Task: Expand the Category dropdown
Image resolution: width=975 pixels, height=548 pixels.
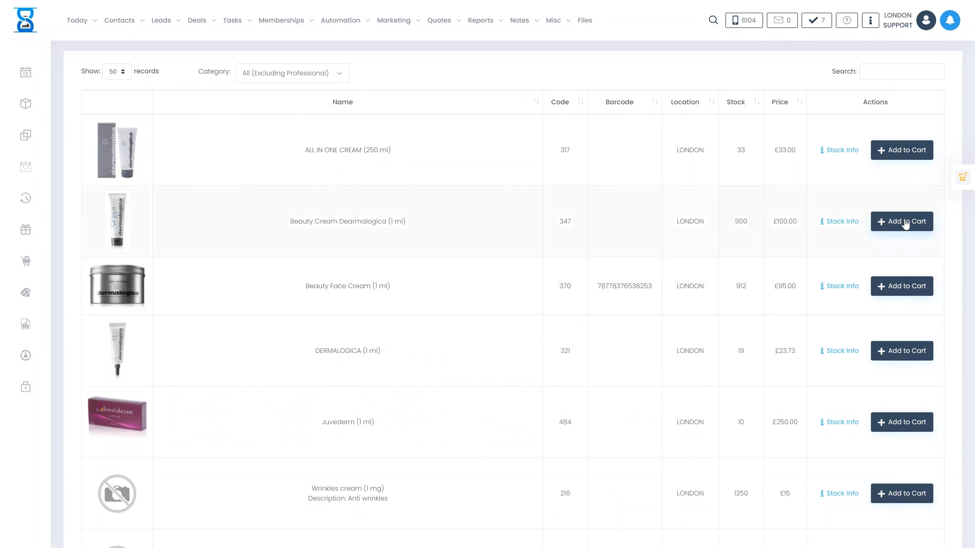Action: point(292,73)
